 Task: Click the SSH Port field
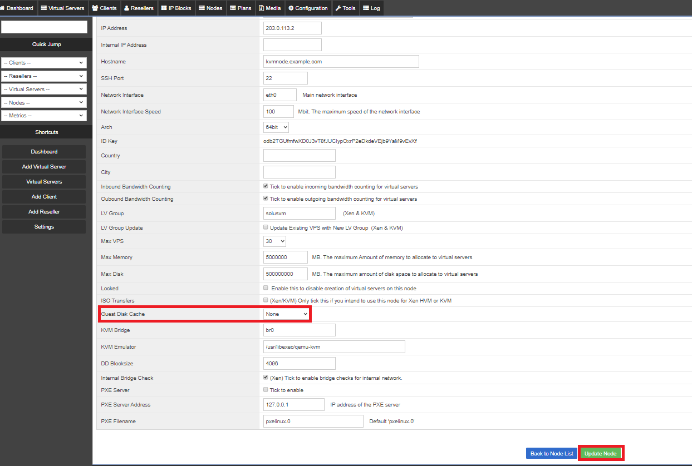[x=286, y=78]
